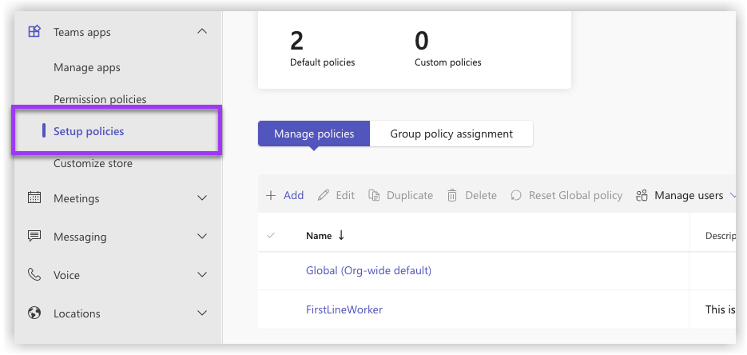Image resolution: width=747 pixels, height=355 pixels.
Task: Click Add to create a policy
Action: (285, 195)
